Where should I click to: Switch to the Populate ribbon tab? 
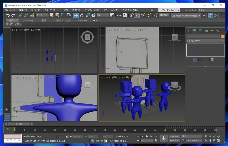(82, 21)
